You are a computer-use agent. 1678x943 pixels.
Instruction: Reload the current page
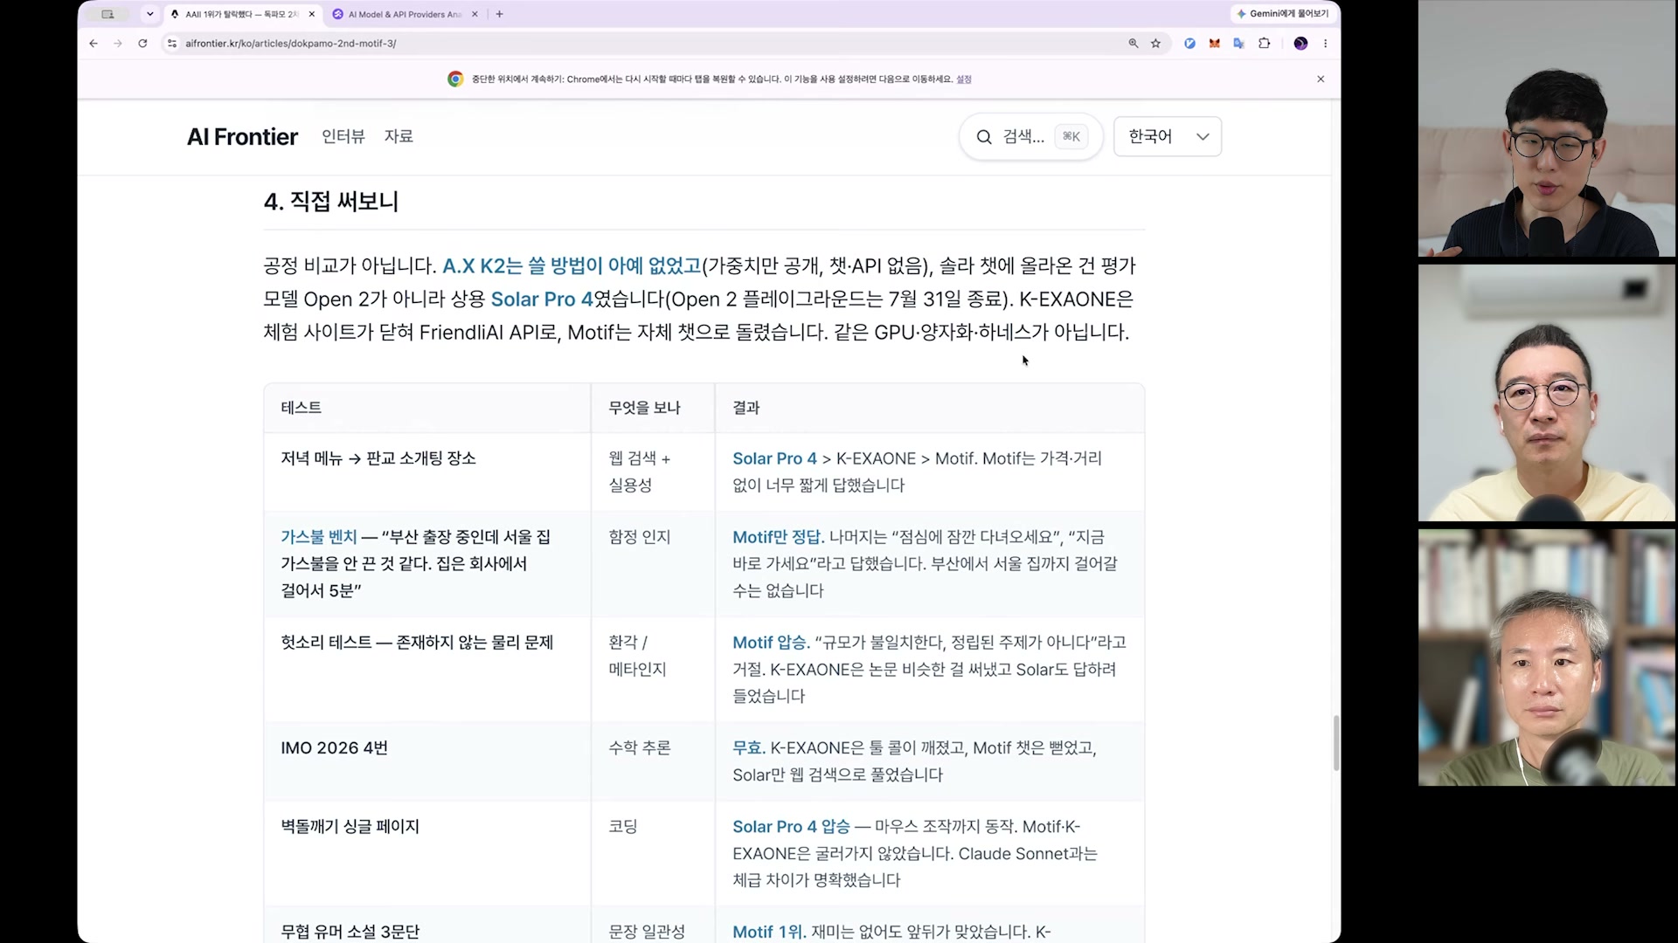click(x=142, y=43)
